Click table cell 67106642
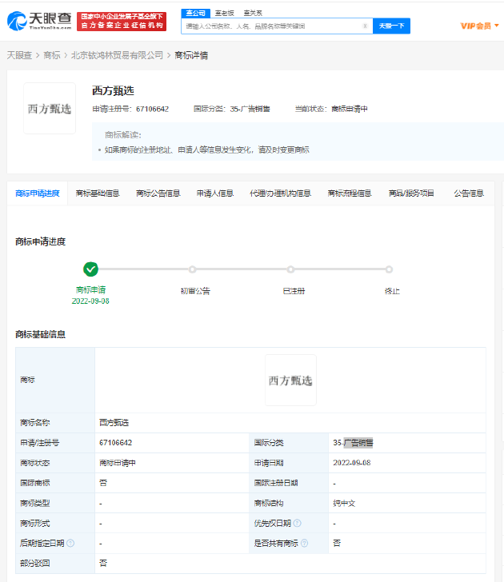 coord(115,442)
